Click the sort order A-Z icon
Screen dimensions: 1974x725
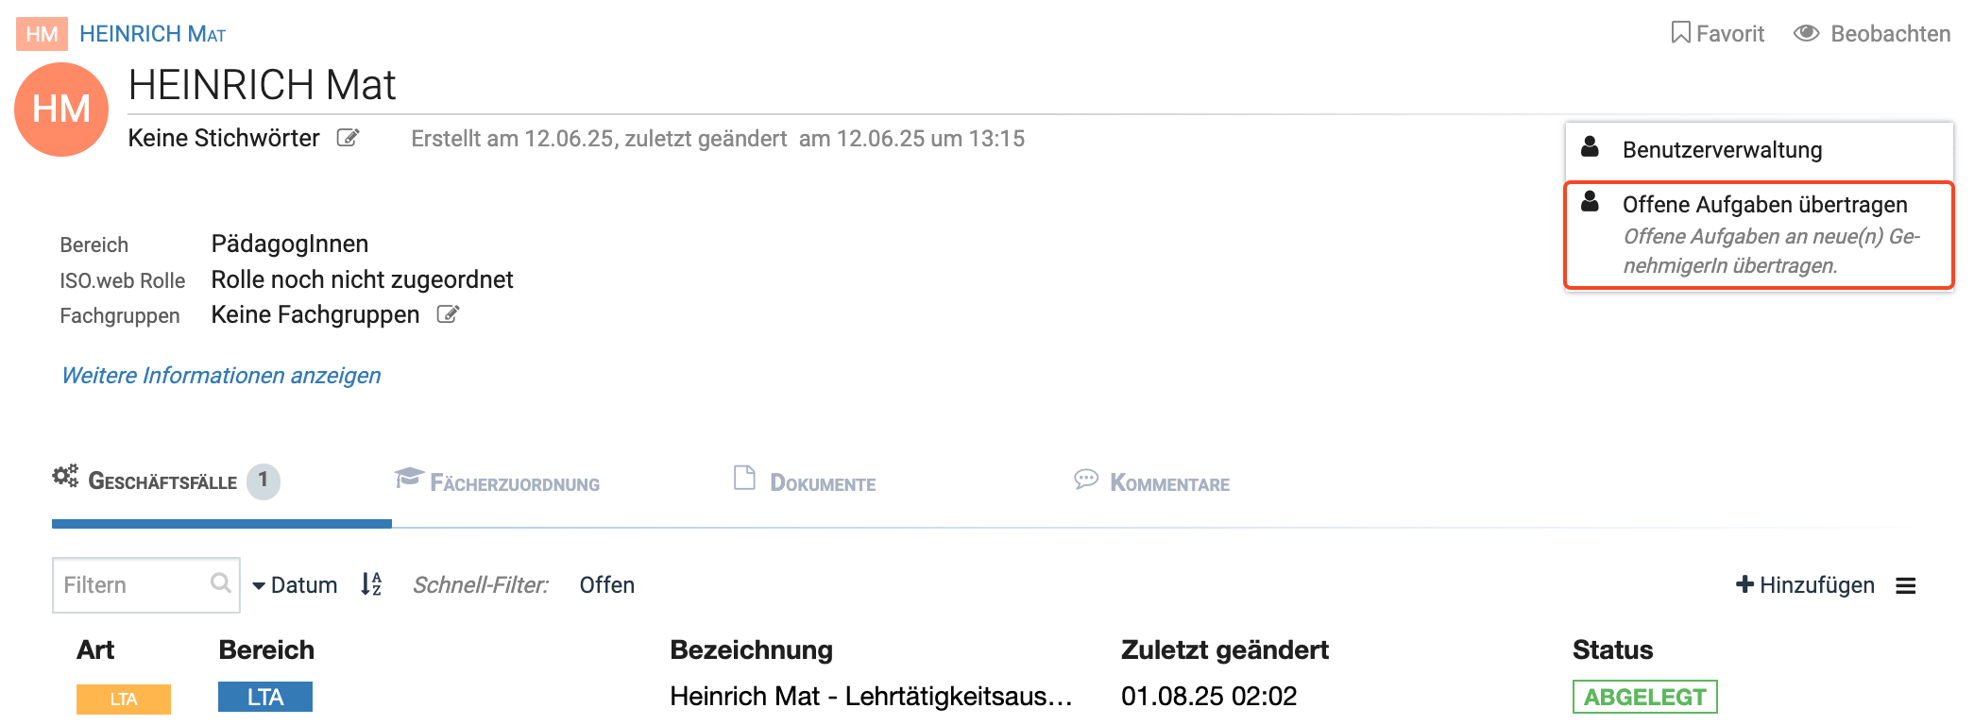click(371, 584)
